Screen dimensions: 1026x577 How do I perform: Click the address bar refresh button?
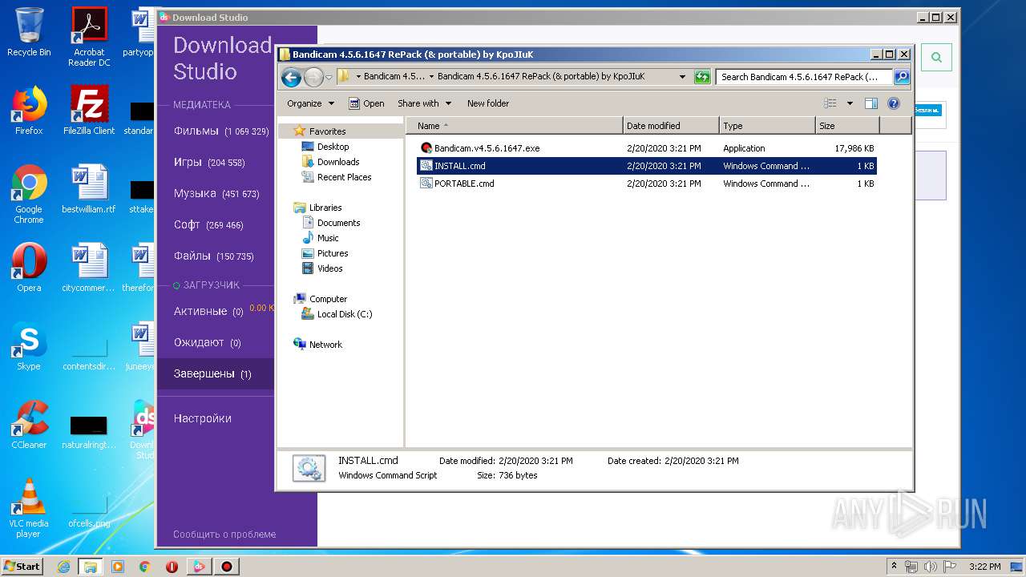pos(702,77)
